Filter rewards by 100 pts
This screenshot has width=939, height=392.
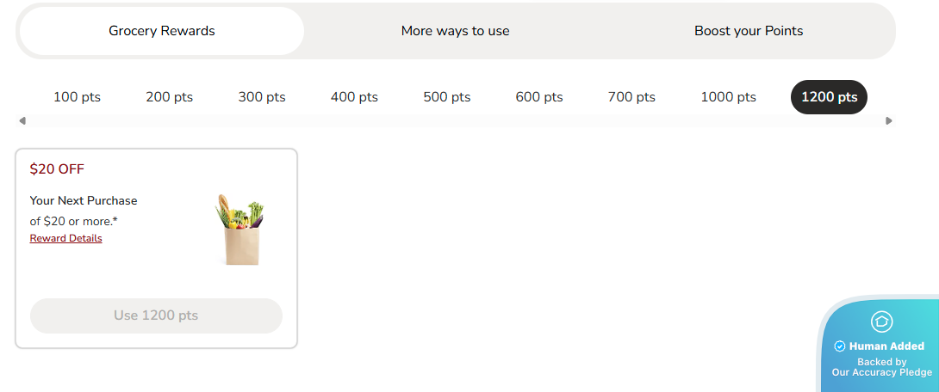coord(77,97)
